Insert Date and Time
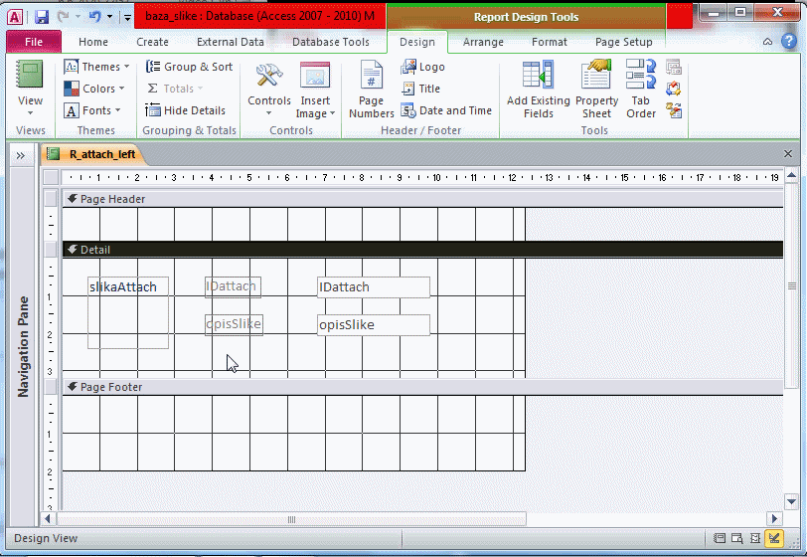Image resolution: width=807 pixels, height=557 pixels. pos(446,110)
